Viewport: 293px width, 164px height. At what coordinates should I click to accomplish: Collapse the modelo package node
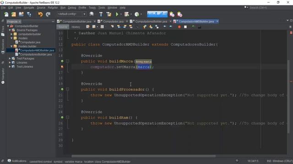point(11,38)
